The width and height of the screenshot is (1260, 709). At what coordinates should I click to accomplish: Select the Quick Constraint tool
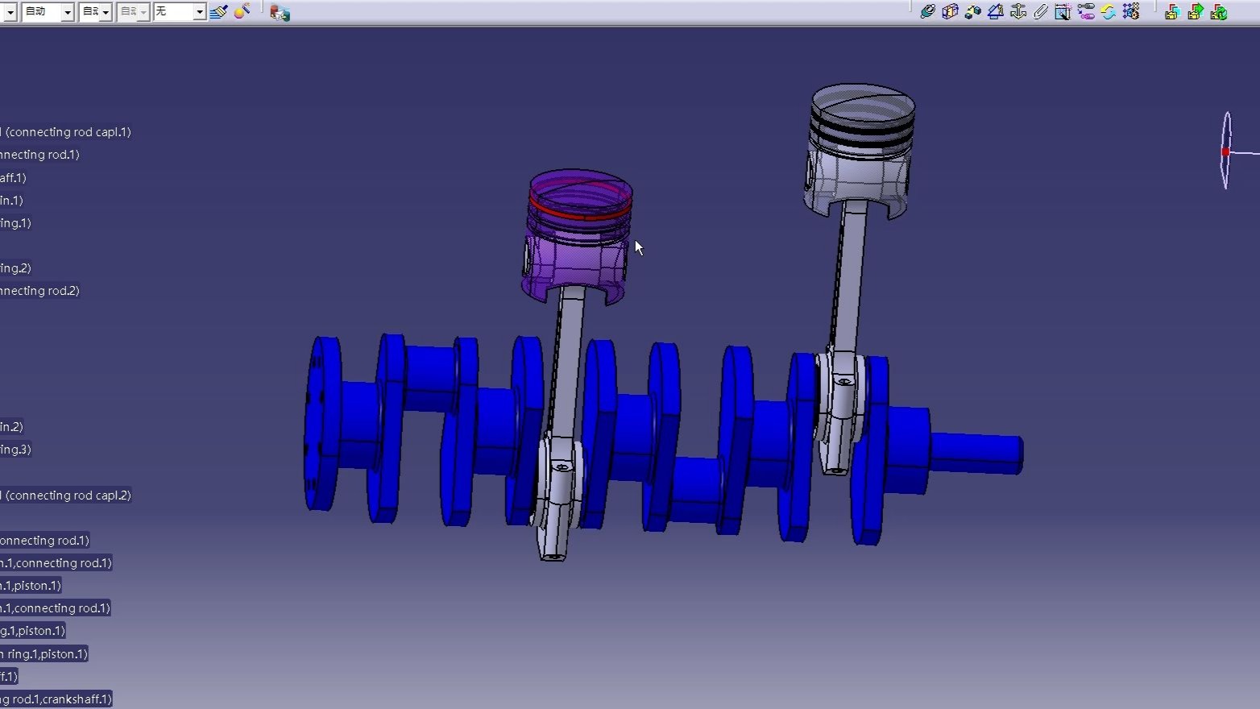click(1063, 11)
